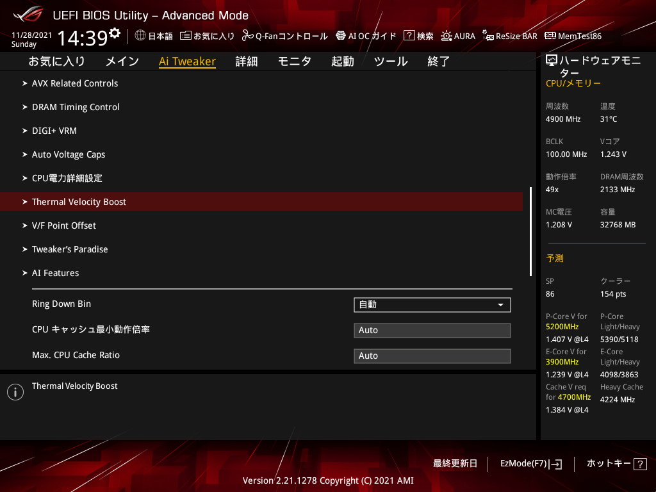Image resolution: width=656 pixels, height=492 pixels.
Task: Open Q-Fan control fan icon
Action: [248, 36]
